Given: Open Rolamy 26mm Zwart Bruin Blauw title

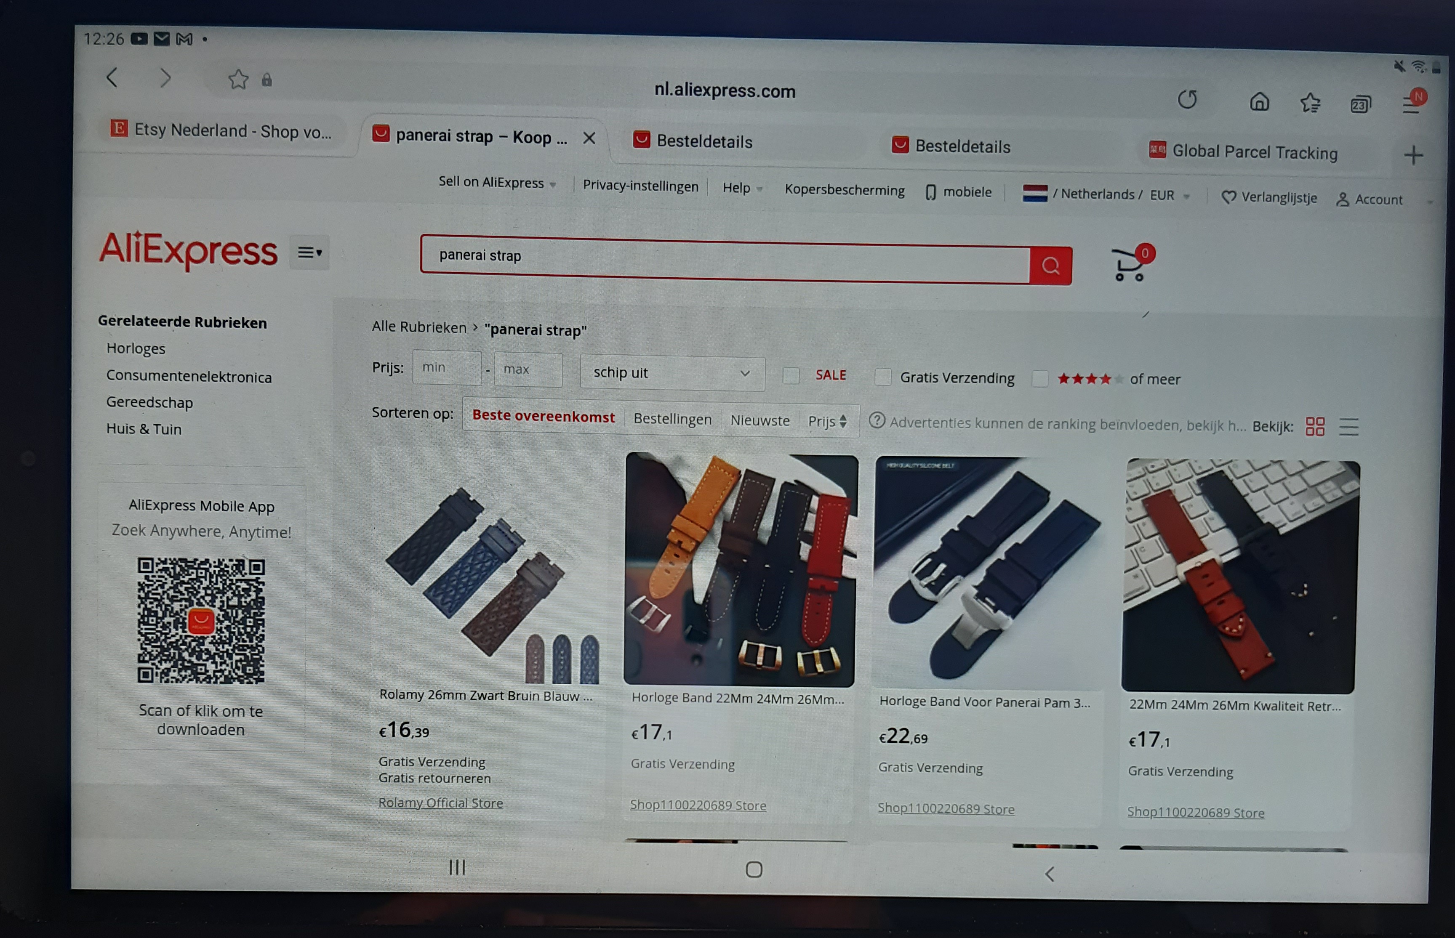Looking at the screenshot, I should pos(485,695).
